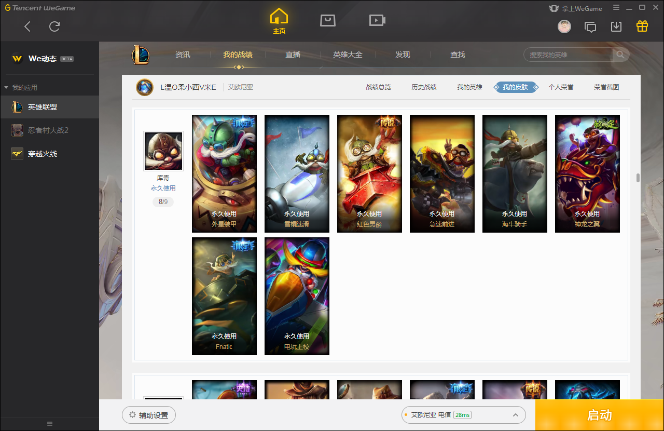This screenshot has width=664, height=431.
Task: Switch to the 战绩总览 tab
Action: coord(378,87)
